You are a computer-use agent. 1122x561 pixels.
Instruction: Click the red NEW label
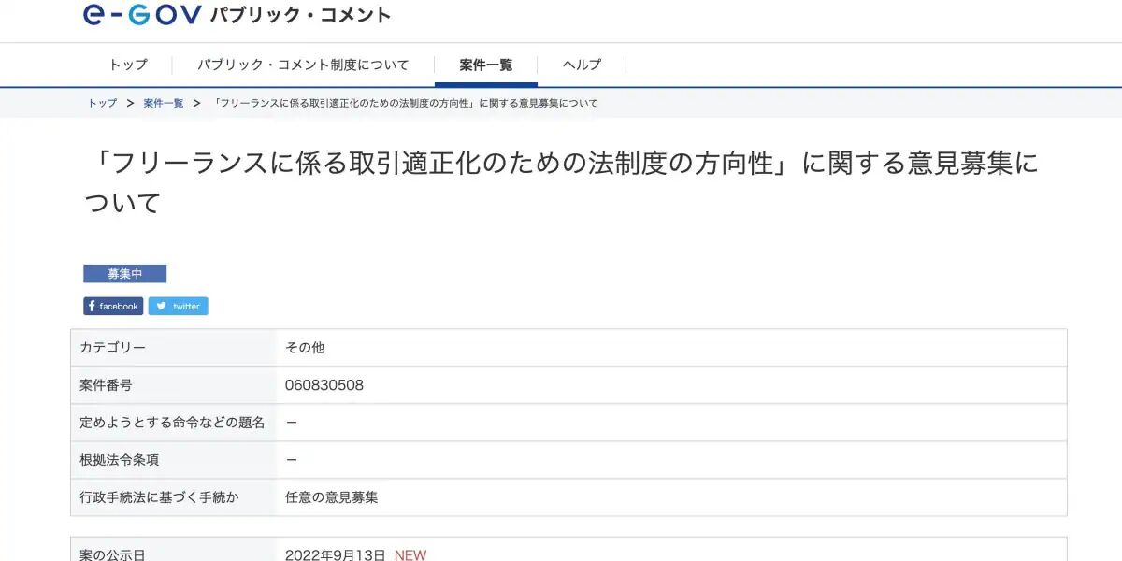pos(410,554)
